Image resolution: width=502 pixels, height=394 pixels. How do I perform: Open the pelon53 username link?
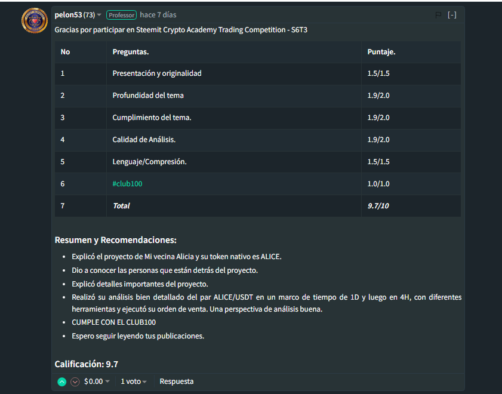point(68,15)
